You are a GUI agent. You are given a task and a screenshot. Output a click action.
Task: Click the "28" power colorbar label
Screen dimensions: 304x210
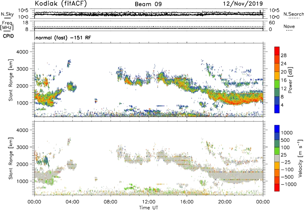(x=283, y=55)
